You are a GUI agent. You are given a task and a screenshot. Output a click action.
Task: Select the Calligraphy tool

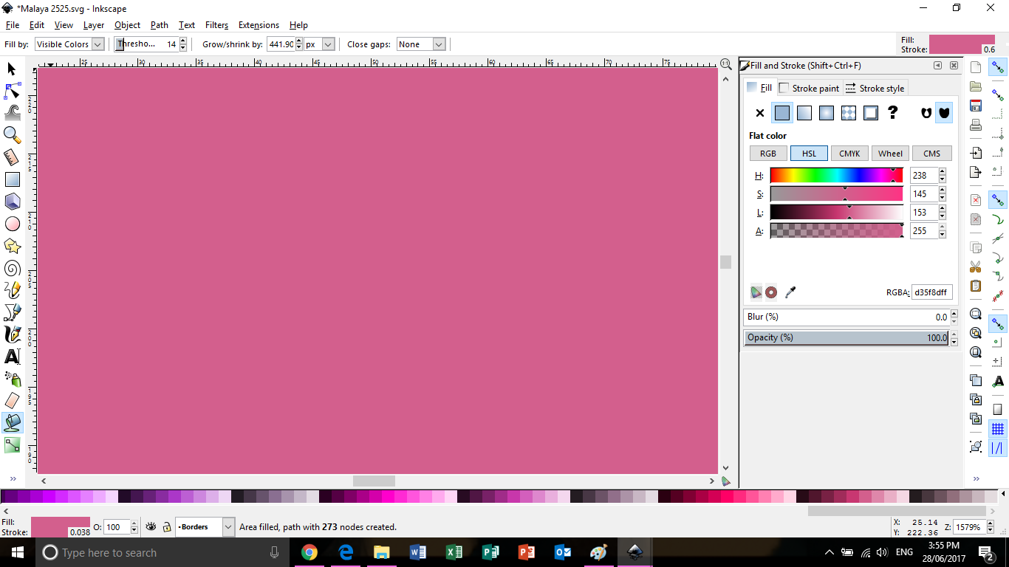tap(12, 334)
